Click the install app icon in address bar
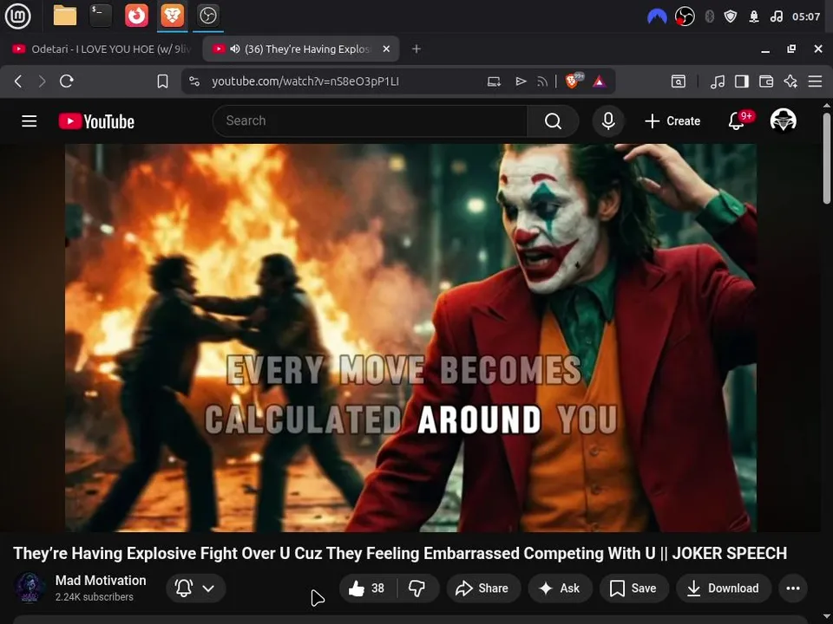The height and width of the screenshot is (624, 833). tap(494, 81)
